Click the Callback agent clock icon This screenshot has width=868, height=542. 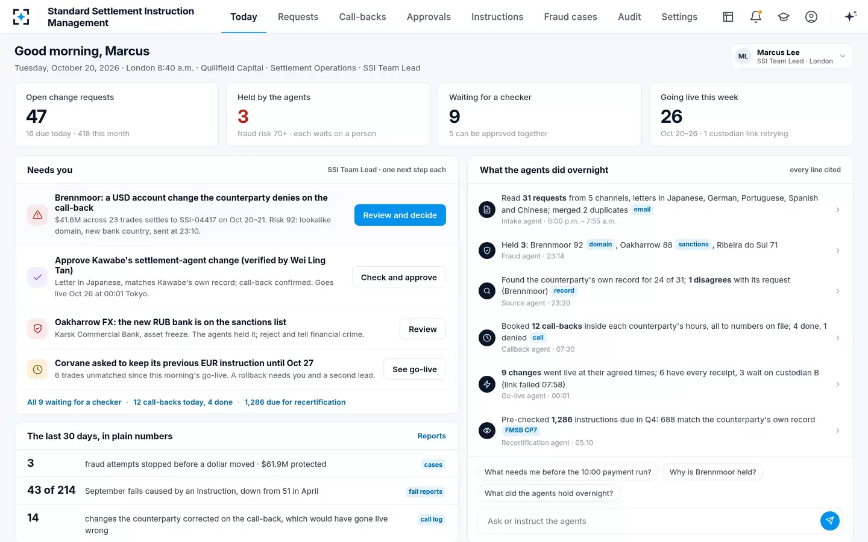pyautogui.click(x=487, y=338)
